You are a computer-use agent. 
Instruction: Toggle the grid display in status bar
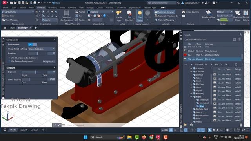[x=171, y=130]
